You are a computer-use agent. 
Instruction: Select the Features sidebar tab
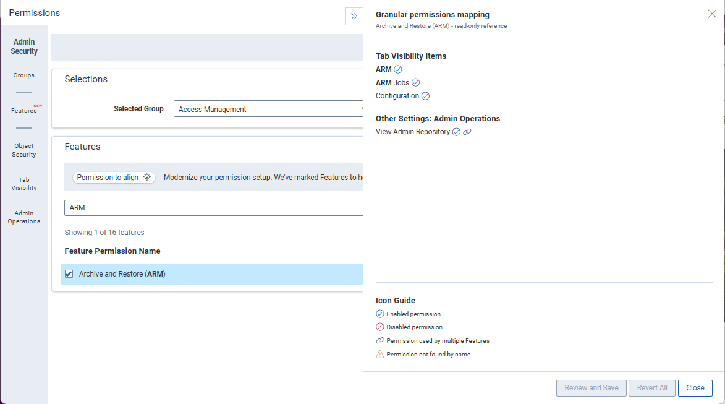24,111
